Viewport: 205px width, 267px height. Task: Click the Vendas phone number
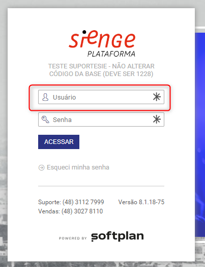click(82, 211)
